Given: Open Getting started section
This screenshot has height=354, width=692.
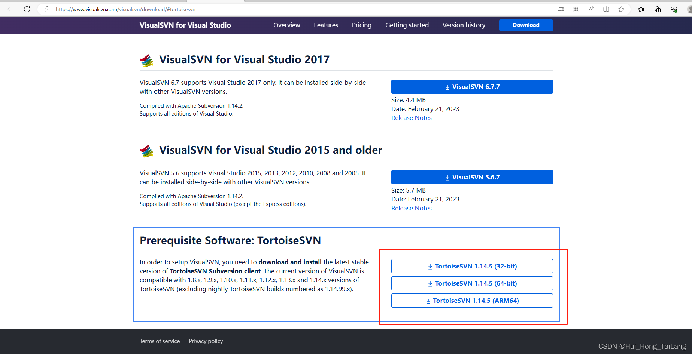Looking at the screenshot, I should point(407,25).
